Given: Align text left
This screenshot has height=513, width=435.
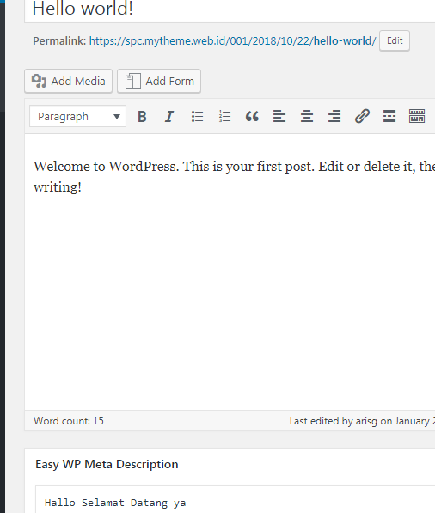Looking at the screenshot, I should click(x=279, y=116).
